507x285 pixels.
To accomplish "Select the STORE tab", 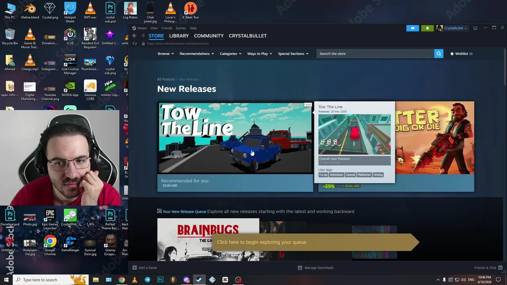I will tap(156, 36).
